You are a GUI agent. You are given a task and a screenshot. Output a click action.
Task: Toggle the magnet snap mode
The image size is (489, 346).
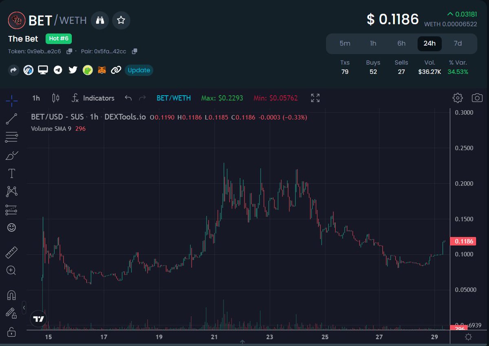click(x=11, y=295)
